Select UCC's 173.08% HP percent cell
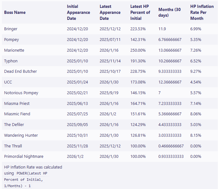Screen dimensions: 218x189 click(138, 82)
